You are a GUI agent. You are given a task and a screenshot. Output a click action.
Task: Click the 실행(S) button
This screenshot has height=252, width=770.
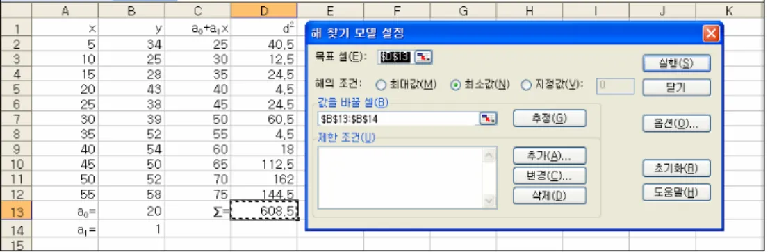point(676,63)
